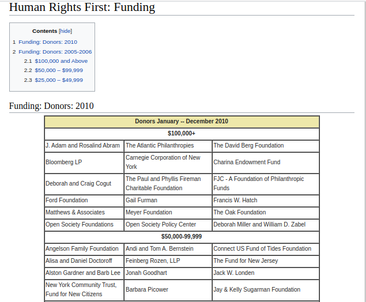Select cell Francis W. Hatch
This screenshot has height=302, width=366.
pyautogui.click(x=266, y=201)
